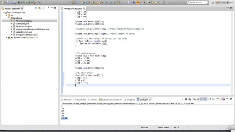Minimize the editor area

pyautogui.click(x=228, y=7)
